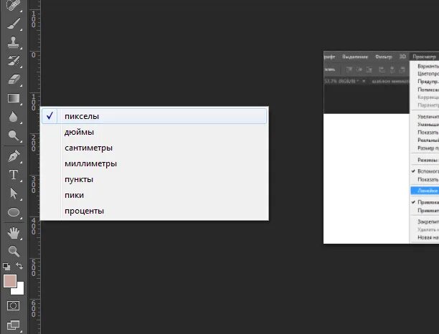
Task: Choose пики in the units menu
Action: tap(154, 195)
